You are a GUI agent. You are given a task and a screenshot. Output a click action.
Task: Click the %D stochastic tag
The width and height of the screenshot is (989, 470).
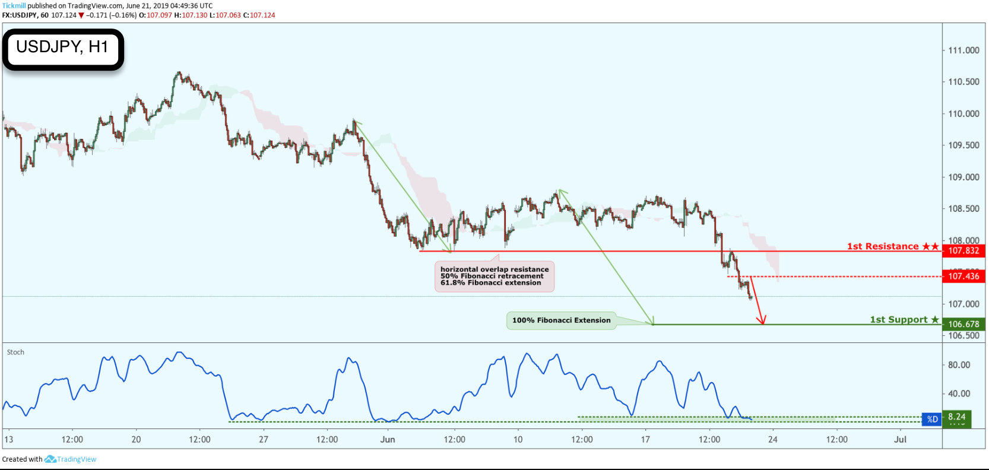click(933, 420)
